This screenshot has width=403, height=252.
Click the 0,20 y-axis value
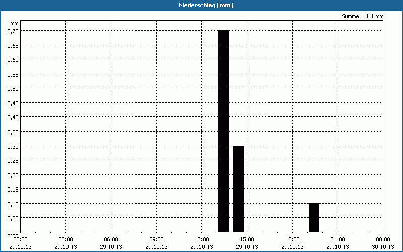13,175
